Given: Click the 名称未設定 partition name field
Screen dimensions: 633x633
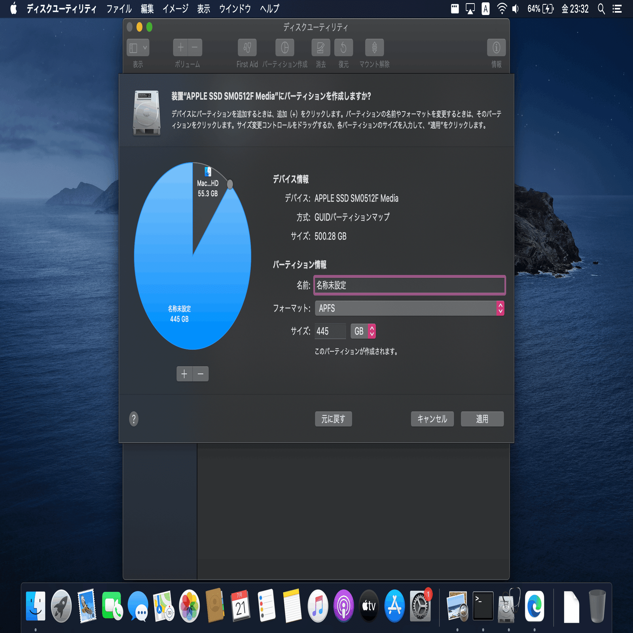Looking at the screenshot, I should point(409,285).
